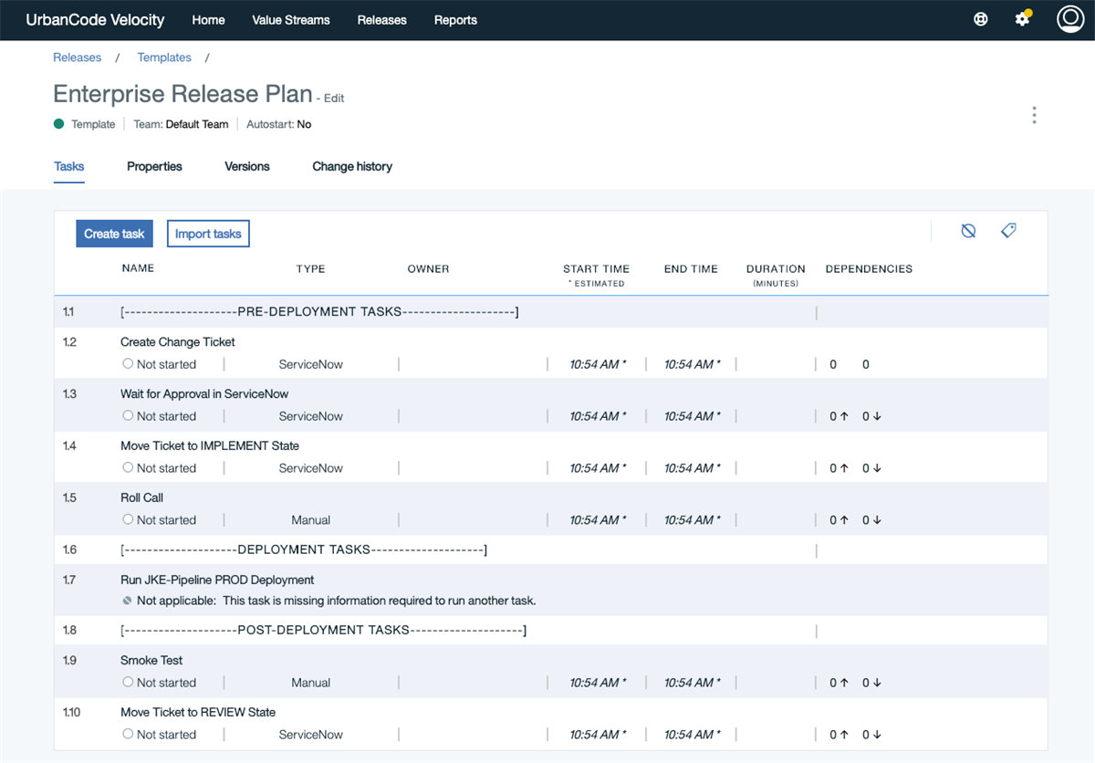The height and width of the screenshot is (763, 1095).
Task: Open the vertical ellipsis menu near the release title
Action: [1034, 115]
